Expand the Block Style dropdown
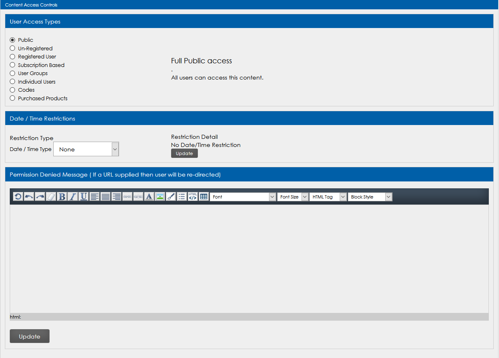Viewport: 499px width, 358px height. [x=370, y=196]
